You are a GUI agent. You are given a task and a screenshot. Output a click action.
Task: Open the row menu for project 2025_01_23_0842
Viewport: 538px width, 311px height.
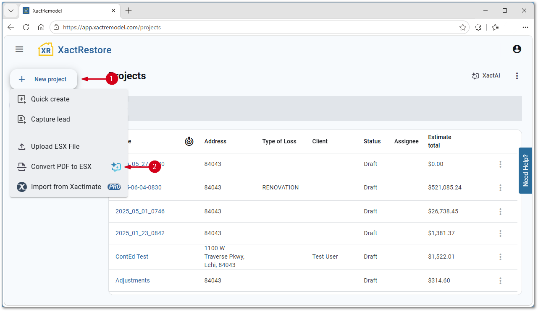pos(500,233)
